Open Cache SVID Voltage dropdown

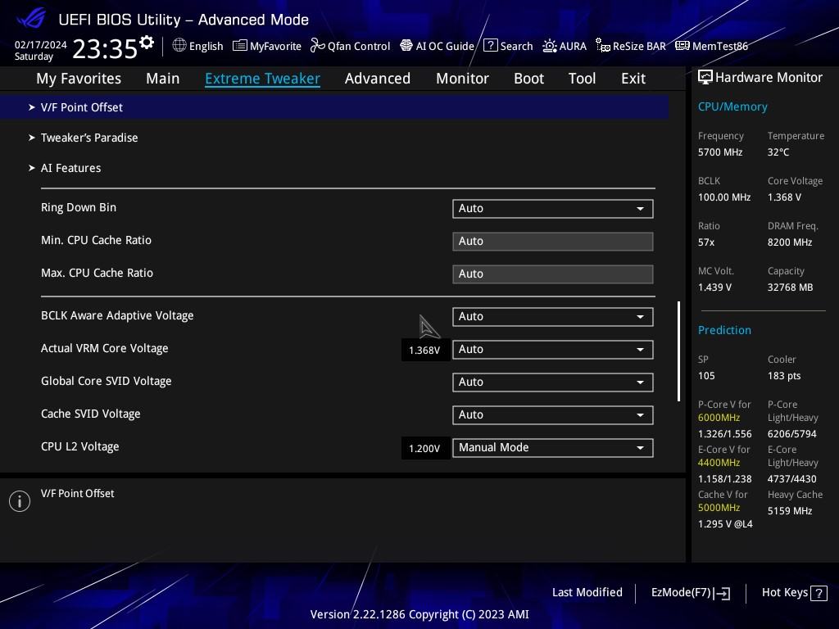tap(553, 415)
